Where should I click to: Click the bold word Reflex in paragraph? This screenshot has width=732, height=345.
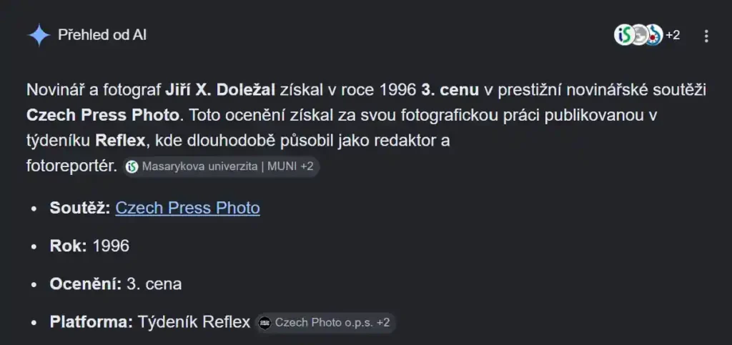click(120, 140)
